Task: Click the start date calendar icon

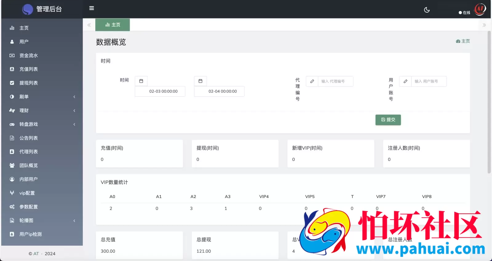Action: pos(141,81)
